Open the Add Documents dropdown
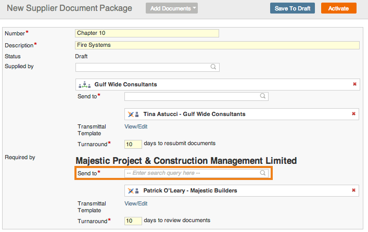 point(172,8)
